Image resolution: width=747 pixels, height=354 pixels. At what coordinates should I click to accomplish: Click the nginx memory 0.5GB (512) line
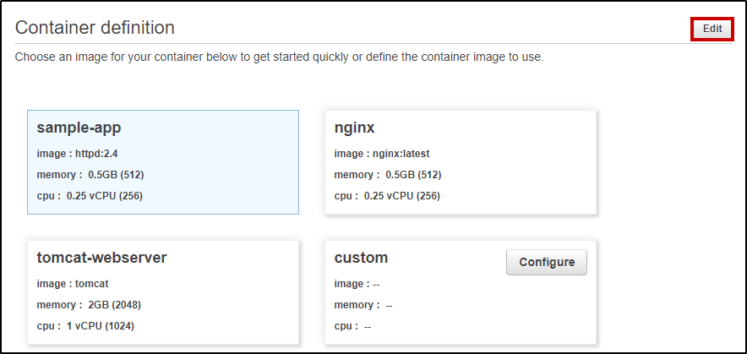pos(387,175)
